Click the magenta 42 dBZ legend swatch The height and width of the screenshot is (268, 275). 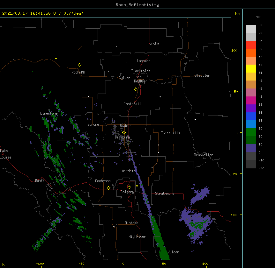click(251, 100)
